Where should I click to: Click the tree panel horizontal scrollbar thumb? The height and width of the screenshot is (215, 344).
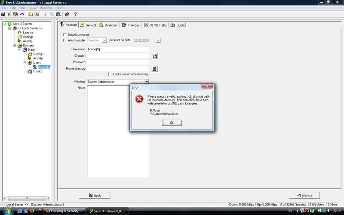pyautogui.click(x=27, y=198)
